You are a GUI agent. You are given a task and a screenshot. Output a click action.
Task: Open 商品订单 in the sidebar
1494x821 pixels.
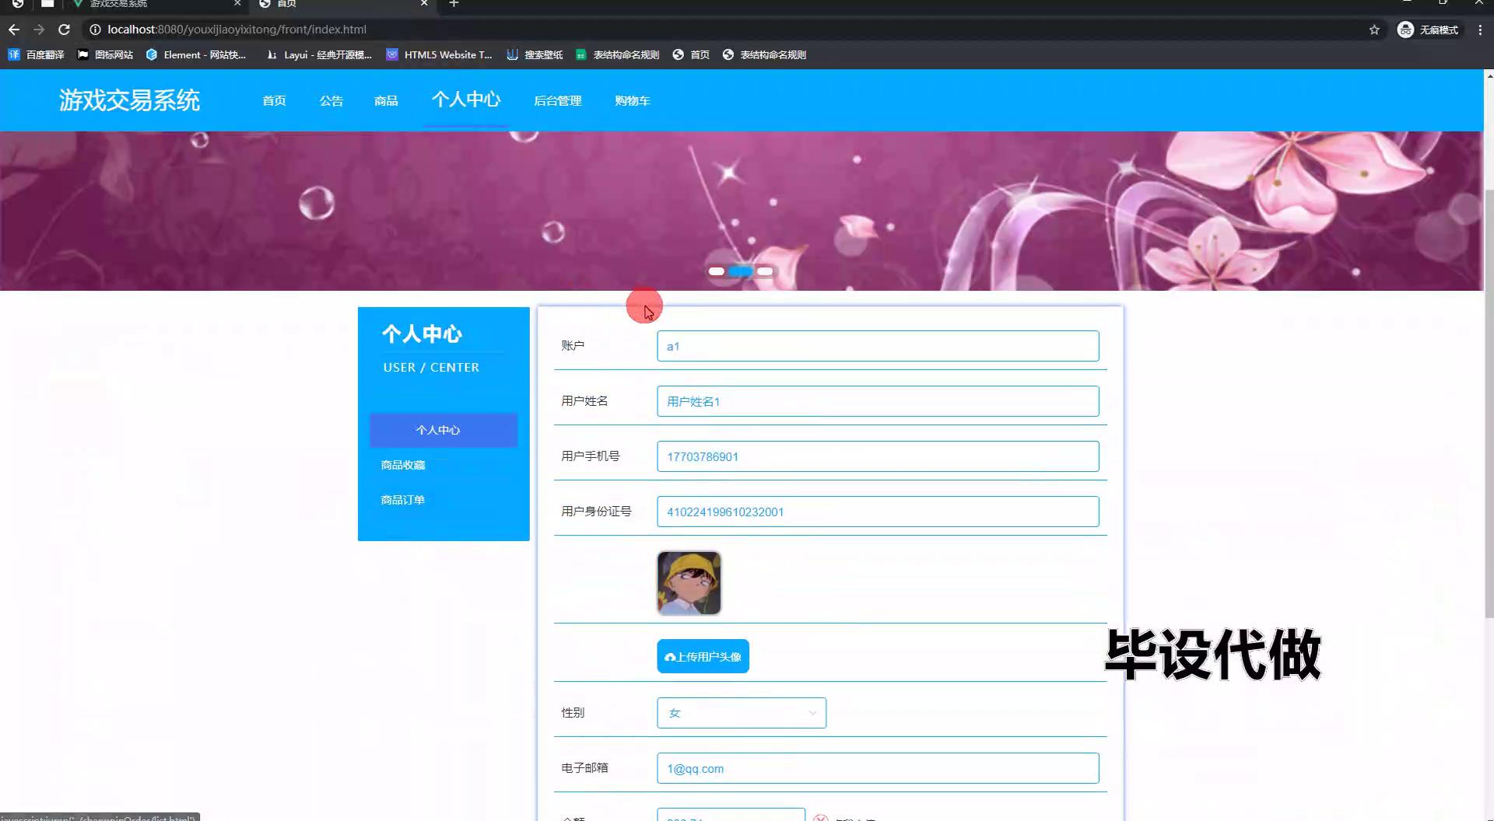click(x=403, y=500)
